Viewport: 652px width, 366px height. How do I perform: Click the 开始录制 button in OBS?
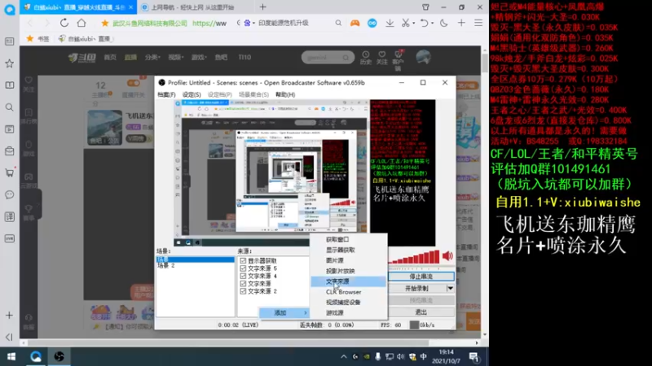[x=417, y=289]
